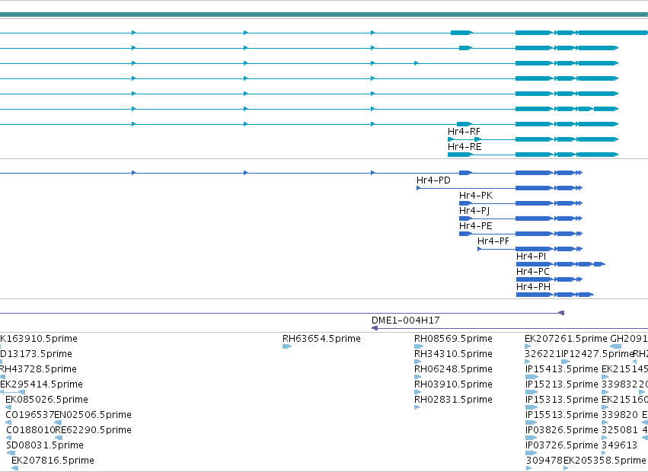Screen dimensions: 648x472
Task: Select the IP15313.5prime EST label
Action: [x=562, y=400]
